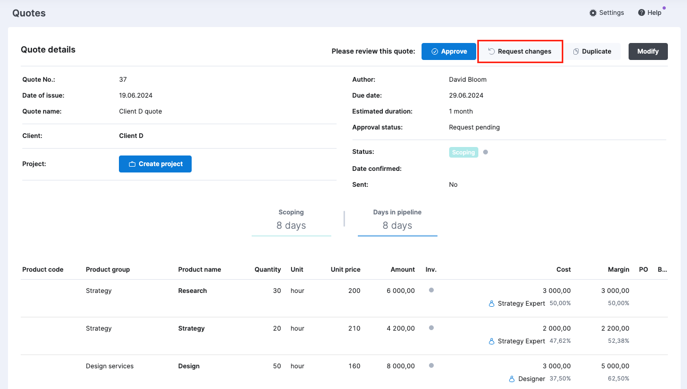Click the amount 8 000,00
This screenshot has height=389, width=687.
401,366
